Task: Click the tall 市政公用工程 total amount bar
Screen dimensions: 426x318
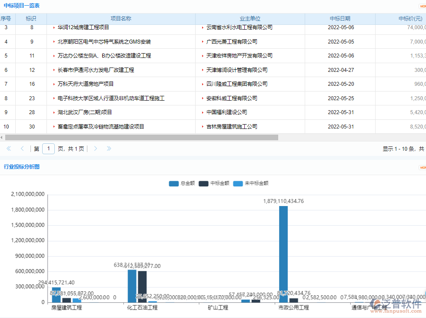Action: (x=283, y=254)
